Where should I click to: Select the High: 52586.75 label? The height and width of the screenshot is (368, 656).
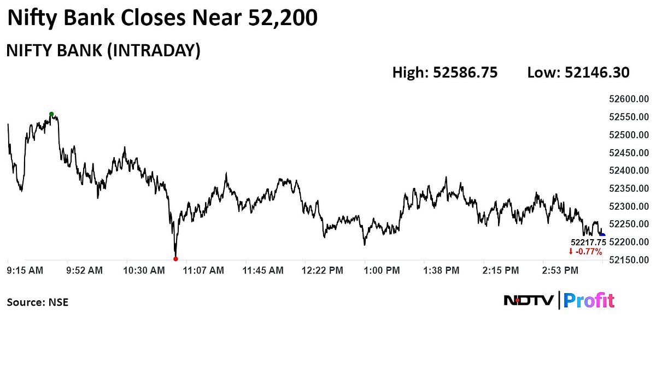[445, 73]
